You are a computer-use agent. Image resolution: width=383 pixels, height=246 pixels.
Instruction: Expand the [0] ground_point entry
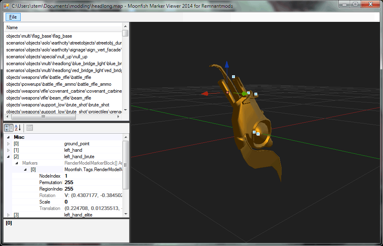[x=9, y=144]
